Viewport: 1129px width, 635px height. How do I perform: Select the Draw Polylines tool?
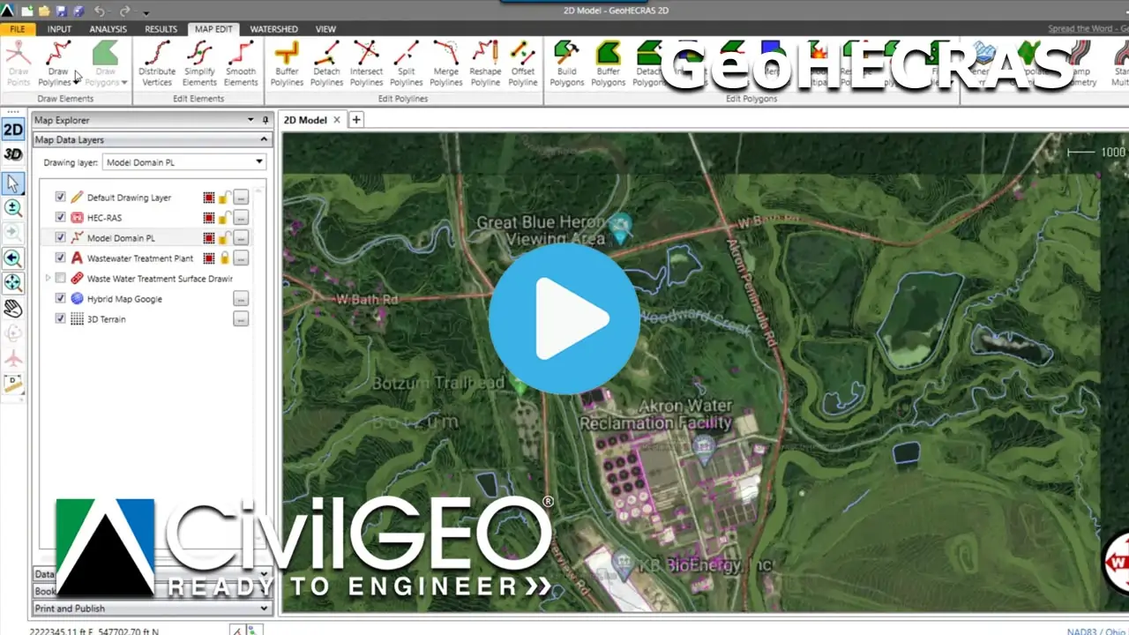57,62
